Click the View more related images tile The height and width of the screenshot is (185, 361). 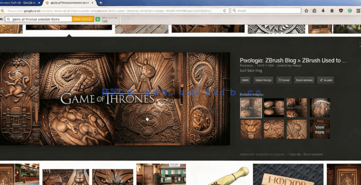pos(320,129)
